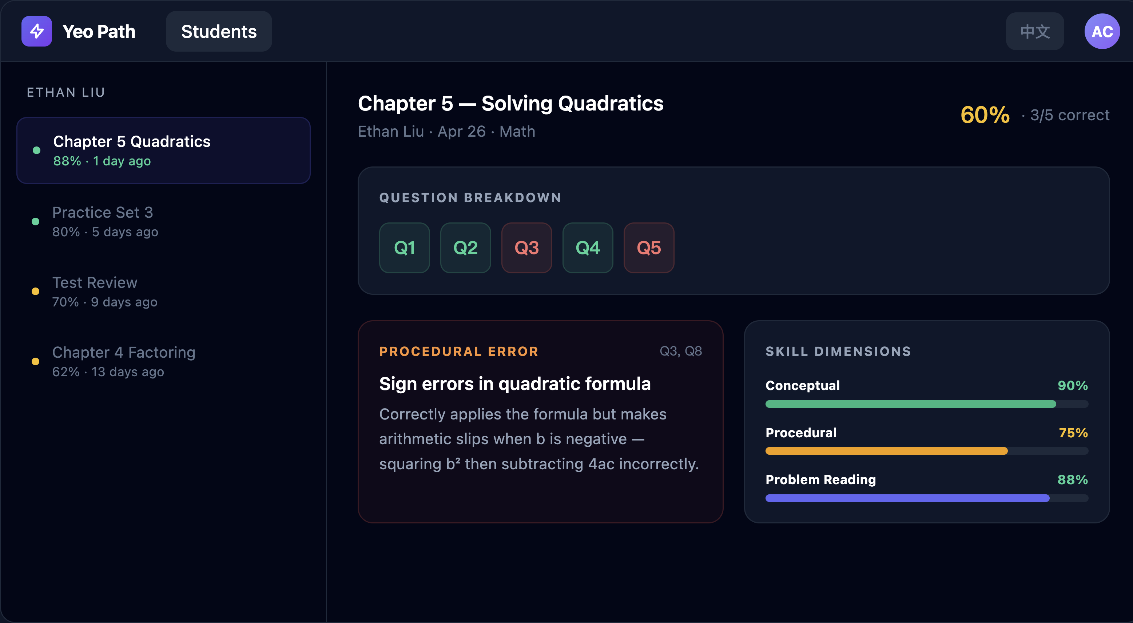The height and width of the screenshot is (623, 1133).
Task: Open the incorrect Q3 question chip
Action: [x=526, y=248]
